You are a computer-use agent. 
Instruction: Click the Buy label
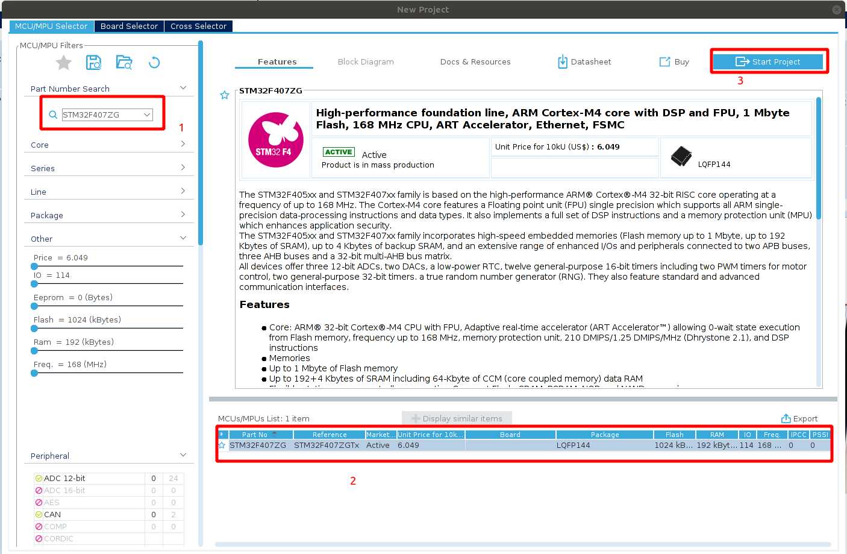coord(682,61)
